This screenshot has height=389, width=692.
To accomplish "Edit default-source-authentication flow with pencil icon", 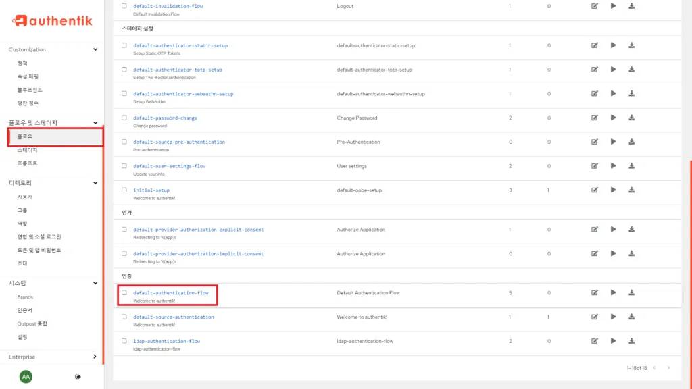I will pyautogui.click(x=595, y=317).
